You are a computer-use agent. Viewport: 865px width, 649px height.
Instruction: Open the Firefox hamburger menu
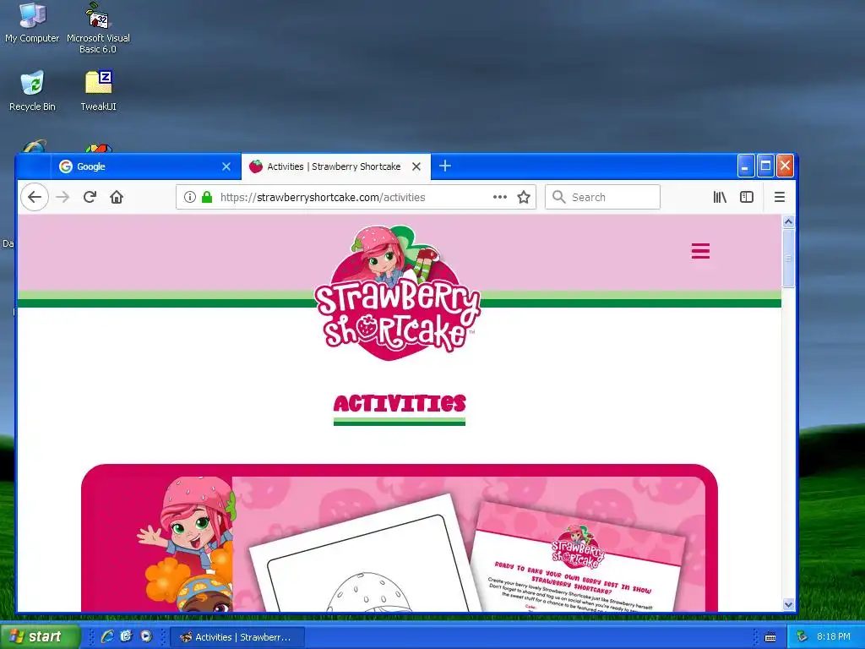point(780,197)
